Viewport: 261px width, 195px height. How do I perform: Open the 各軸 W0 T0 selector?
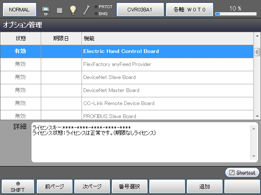coord(190,9)
